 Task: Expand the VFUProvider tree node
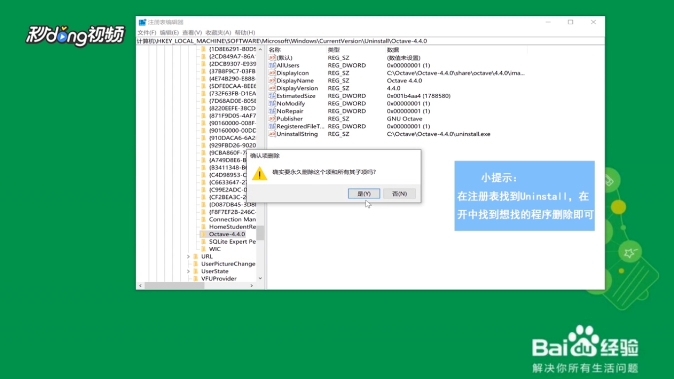point(188,278)
